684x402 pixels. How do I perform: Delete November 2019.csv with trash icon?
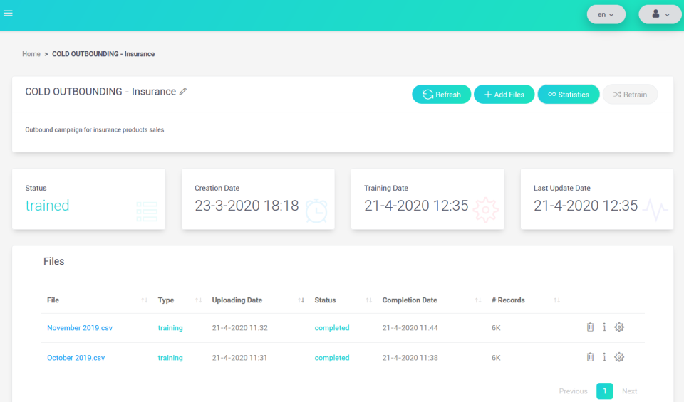point(590,327)
